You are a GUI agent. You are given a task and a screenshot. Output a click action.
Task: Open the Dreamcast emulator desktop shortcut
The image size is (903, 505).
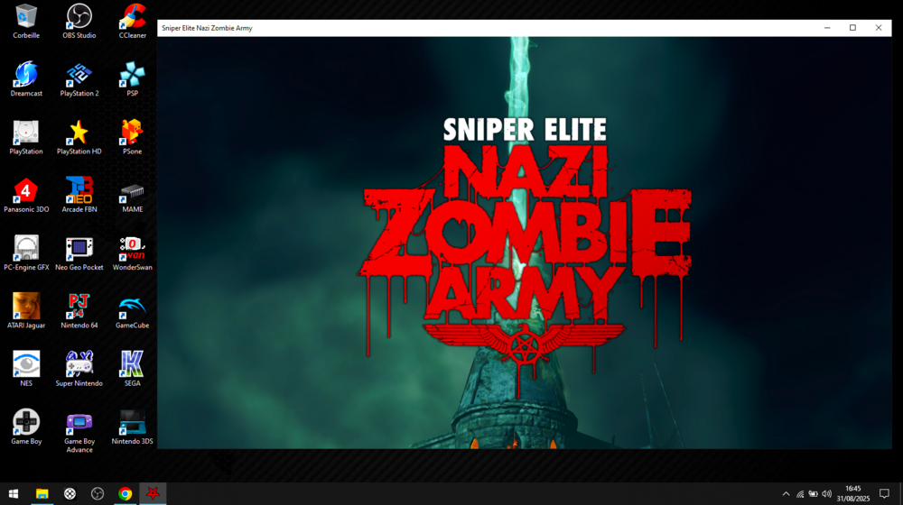(x=26, y=75)
